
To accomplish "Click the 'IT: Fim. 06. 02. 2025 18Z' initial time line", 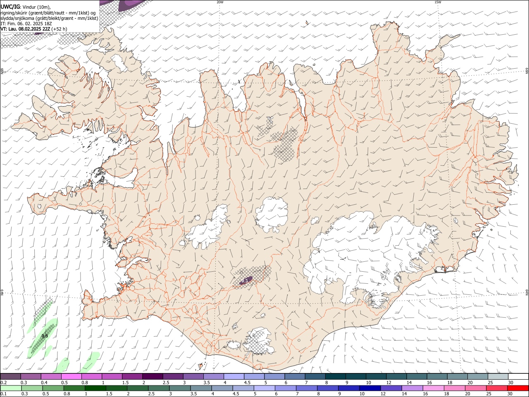I will pos(26,24).
